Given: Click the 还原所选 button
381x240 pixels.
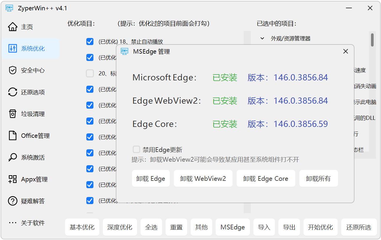Looking at the screenshot, I should 359,227.
